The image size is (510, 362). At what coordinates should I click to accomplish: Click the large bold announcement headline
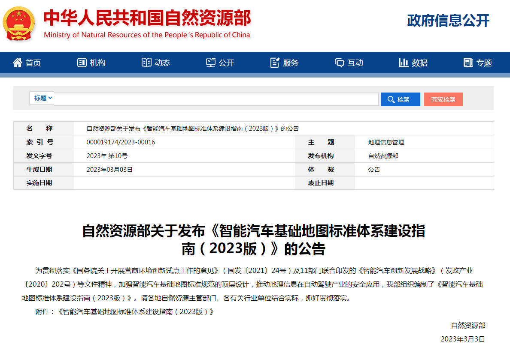(x=254, y=240)
